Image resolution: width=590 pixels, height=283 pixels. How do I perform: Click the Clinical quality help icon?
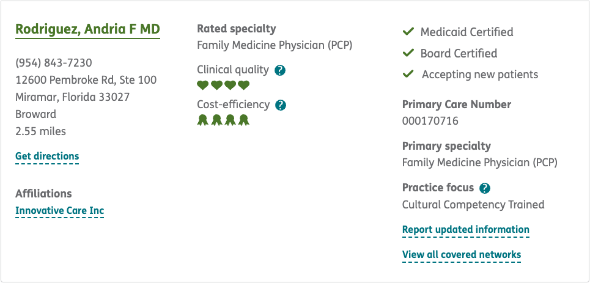280,70
